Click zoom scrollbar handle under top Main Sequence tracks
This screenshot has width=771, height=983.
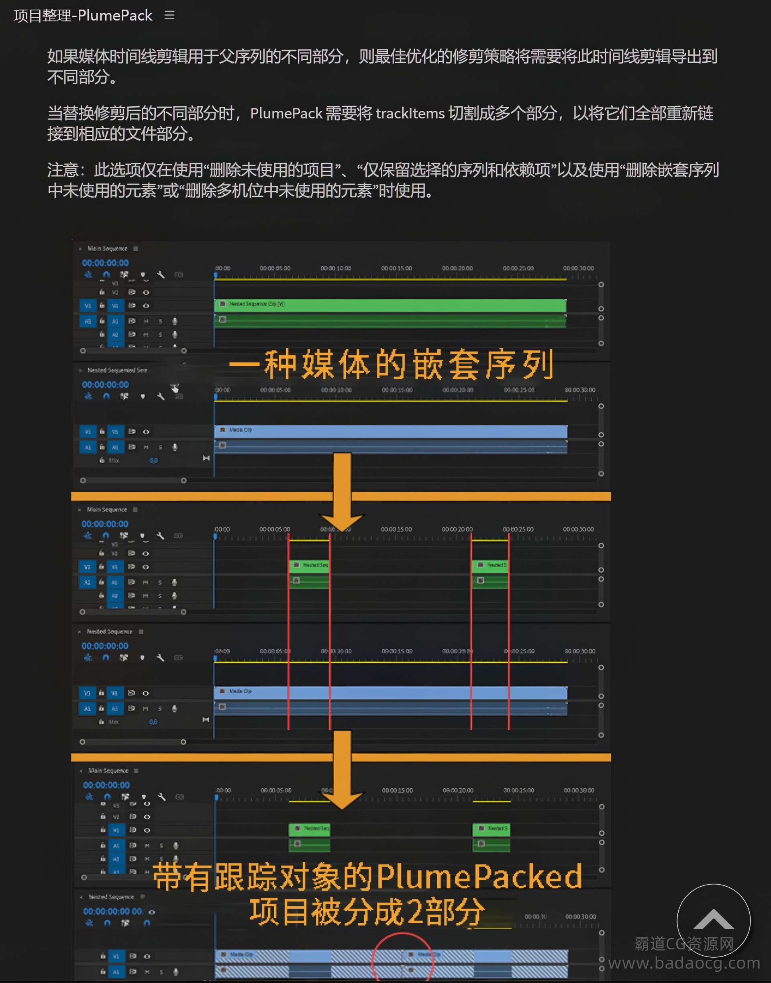(83, 350)
